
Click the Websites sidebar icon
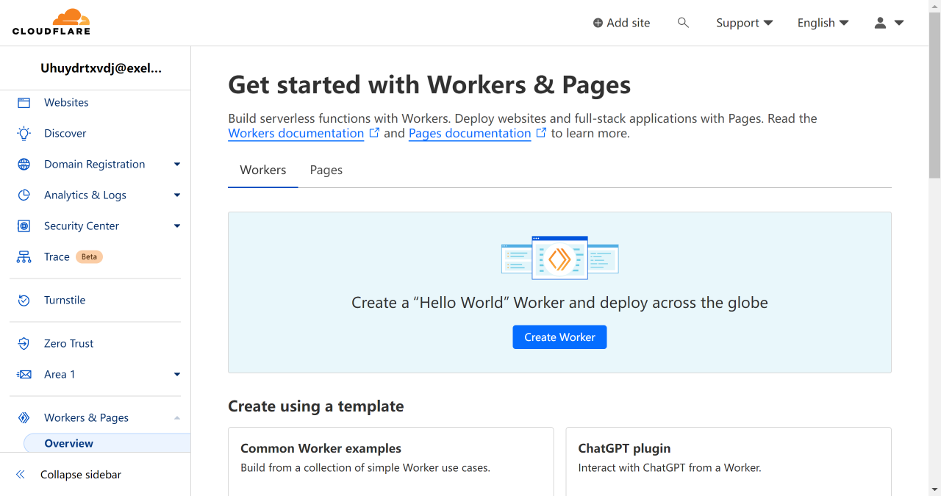pyautogui.click(x=24, y=103)
